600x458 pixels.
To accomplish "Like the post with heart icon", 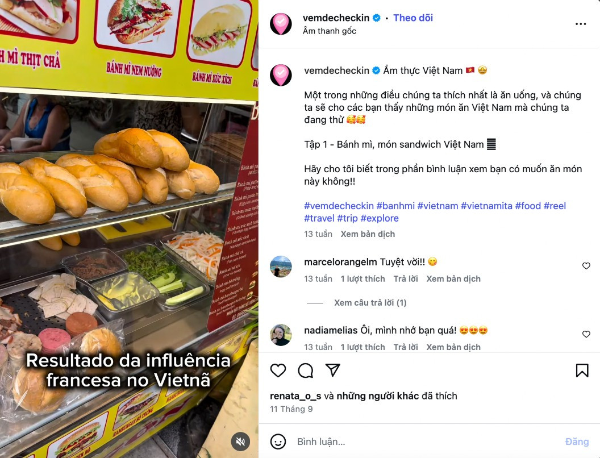I will click(278, 370).
